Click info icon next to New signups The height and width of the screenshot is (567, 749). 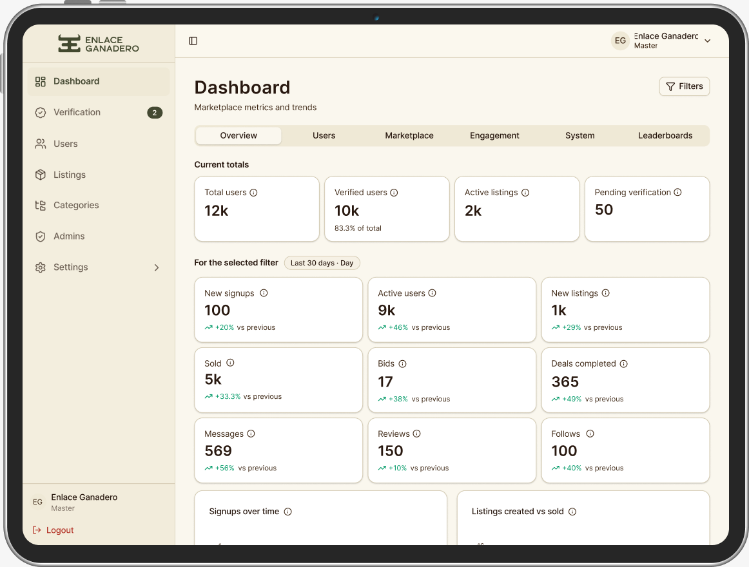[x=264, y=293]
